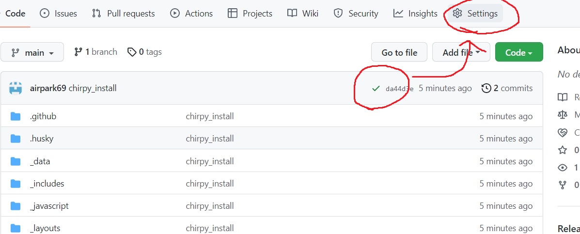Click the folder icon beside .husky
The image size is (580, 234).
point(16,139)
